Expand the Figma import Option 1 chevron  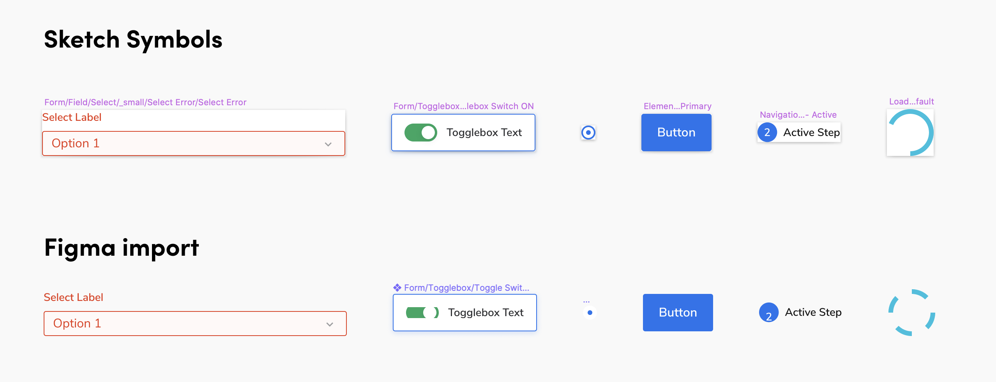click(330, 324)
